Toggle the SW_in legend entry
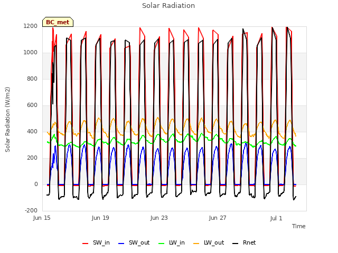Image resolution: width=338 pixels, height=253 pixels. coord(96,242)
